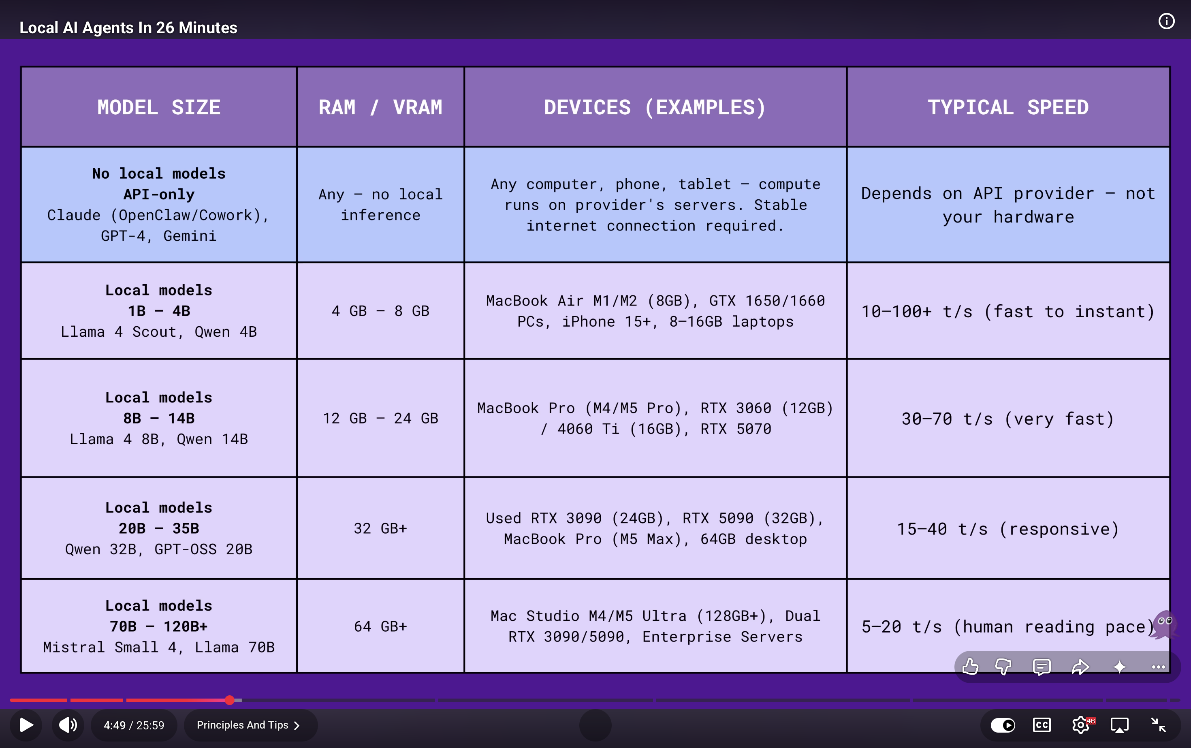
Task: Expand the 'Principles And Tips' chapter list
Action: point(250,725)
